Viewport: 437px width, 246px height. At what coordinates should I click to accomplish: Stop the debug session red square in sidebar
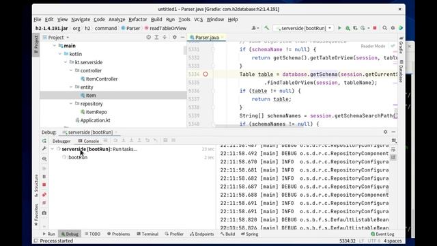point(44,184)
